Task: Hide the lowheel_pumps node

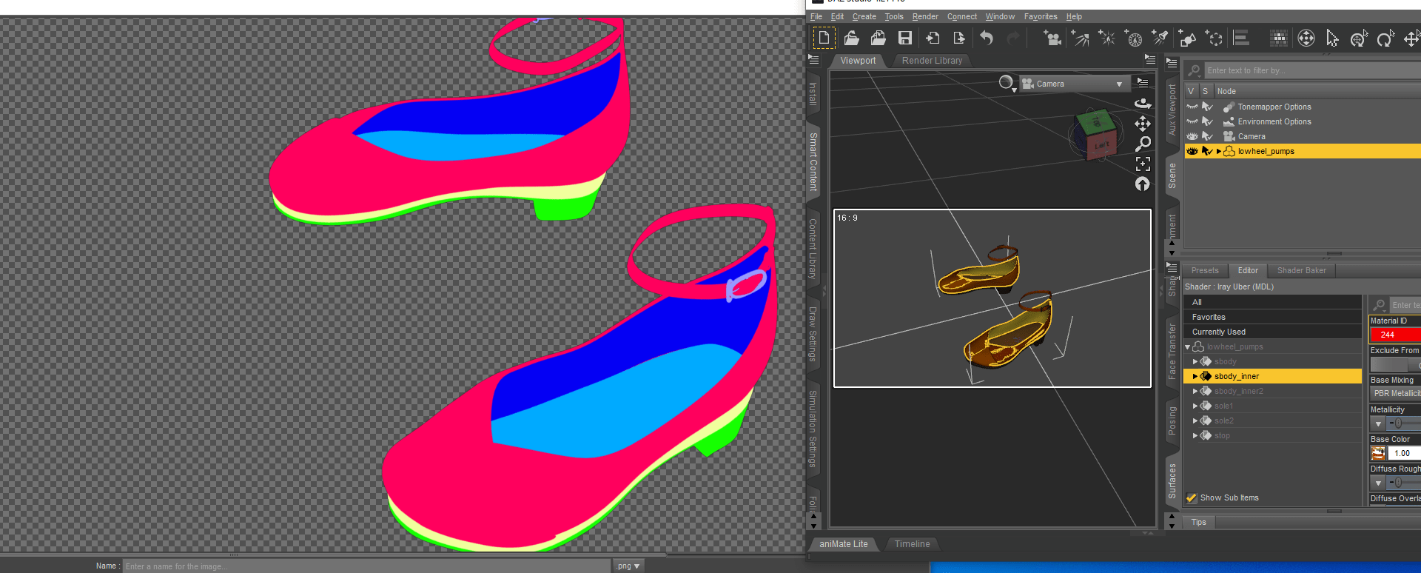Action: (x=1192, y=151)
